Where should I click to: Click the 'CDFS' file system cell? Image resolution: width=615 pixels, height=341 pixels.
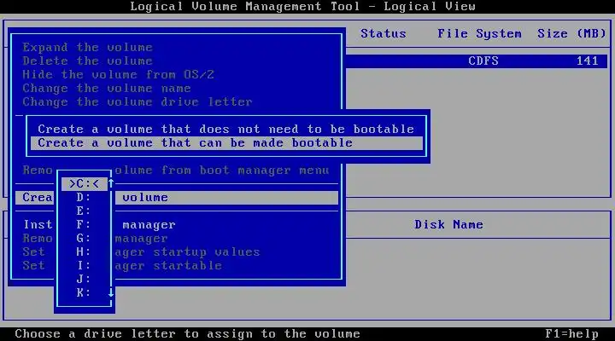point(483,61)
